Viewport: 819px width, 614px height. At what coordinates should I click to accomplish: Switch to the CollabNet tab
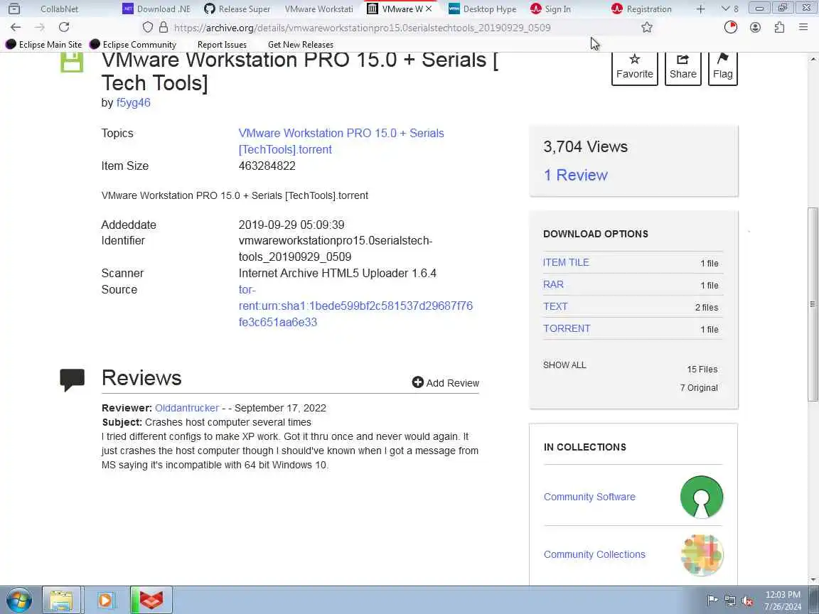[59, 9]
